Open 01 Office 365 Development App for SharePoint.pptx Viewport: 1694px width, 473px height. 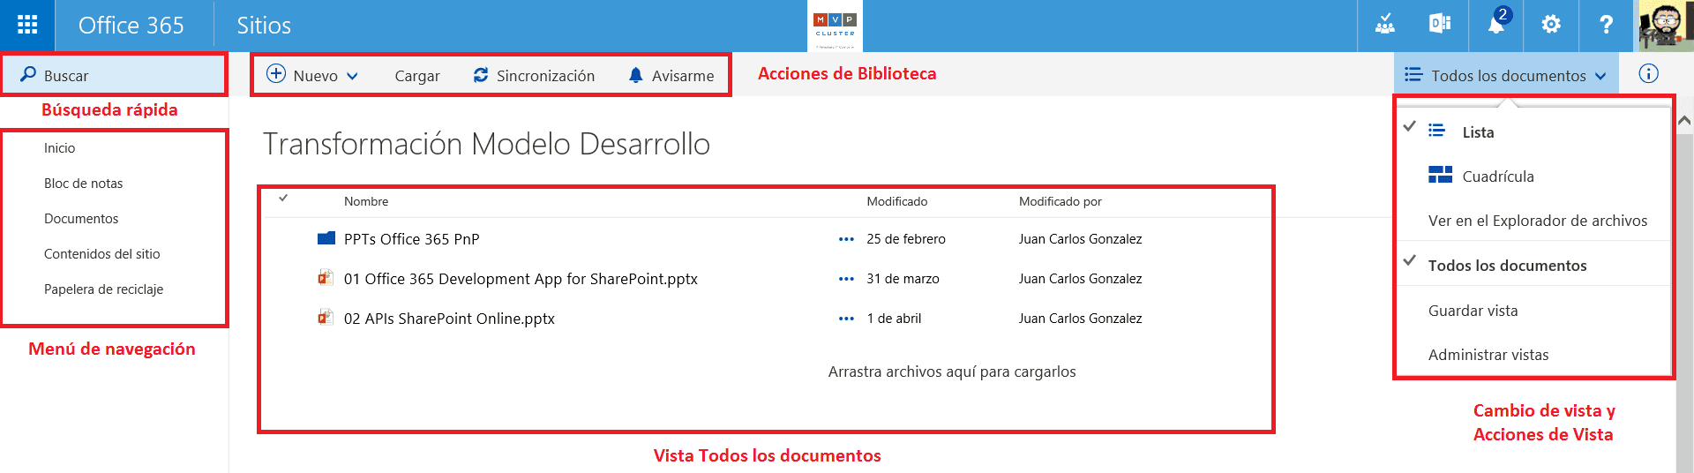tap(521, 279)
